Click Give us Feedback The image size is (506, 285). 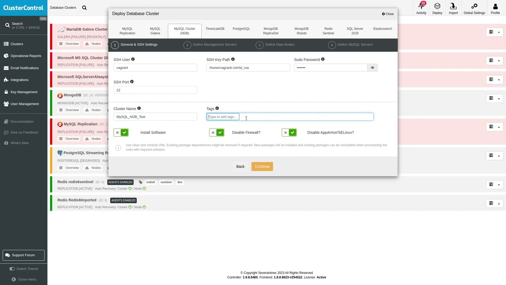(x=24, y=132)
